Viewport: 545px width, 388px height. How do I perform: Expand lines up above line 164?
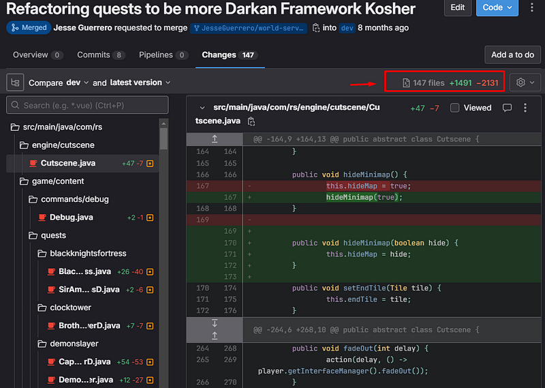pos(215,139)
